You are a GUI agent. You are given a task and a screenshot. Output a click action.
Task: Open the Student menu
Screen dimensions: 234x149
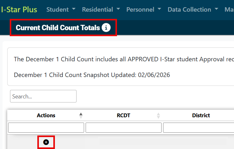point(61,9)
